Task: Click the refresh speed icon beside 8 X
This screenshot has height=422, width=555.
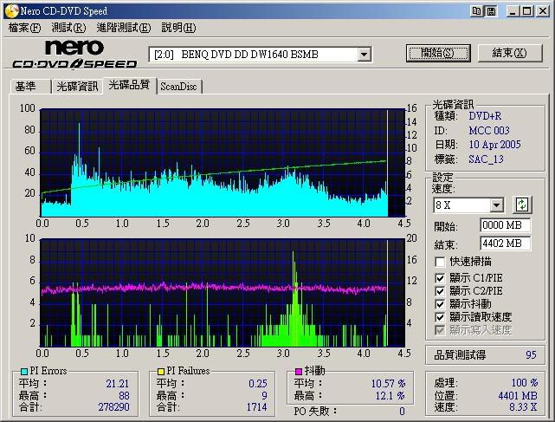Action: point(522,205)
